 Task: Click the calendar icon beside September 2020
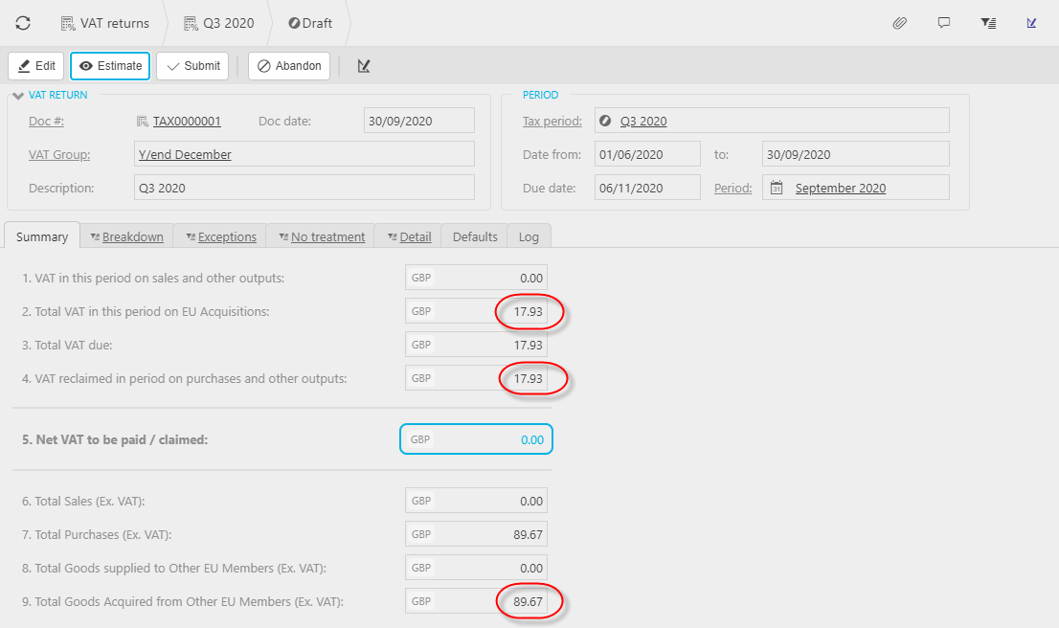click(x=777, y=189)
